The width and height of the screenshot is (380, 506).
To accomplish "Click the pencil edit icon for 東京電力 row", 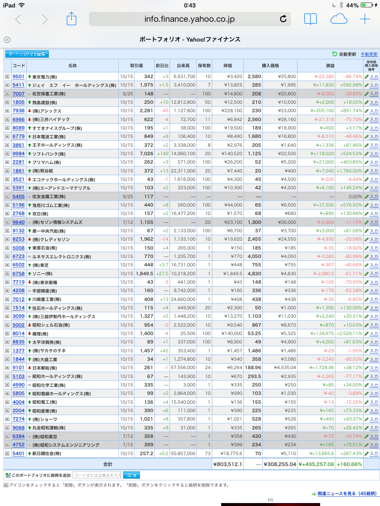I will pos(367,77).
